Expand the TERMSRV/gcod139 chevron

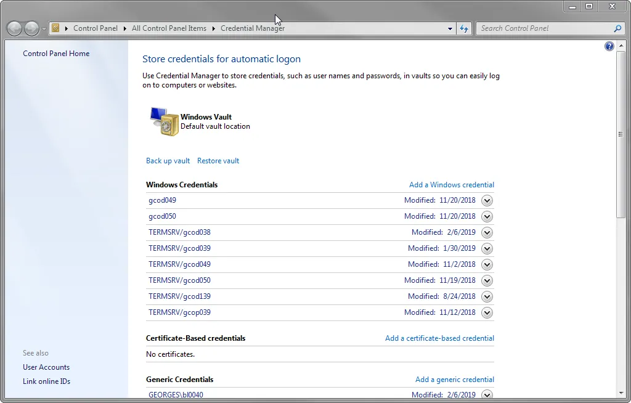click(x=487, y=297)
